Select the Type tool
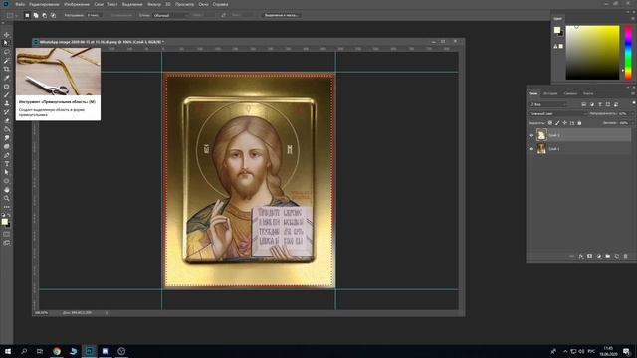 (7, 163)
